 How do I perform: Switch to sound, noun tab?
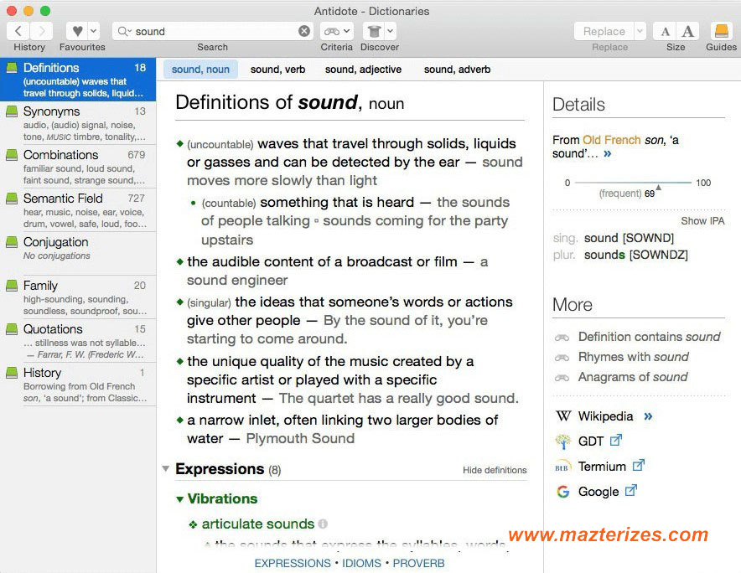tap(200, 70)
